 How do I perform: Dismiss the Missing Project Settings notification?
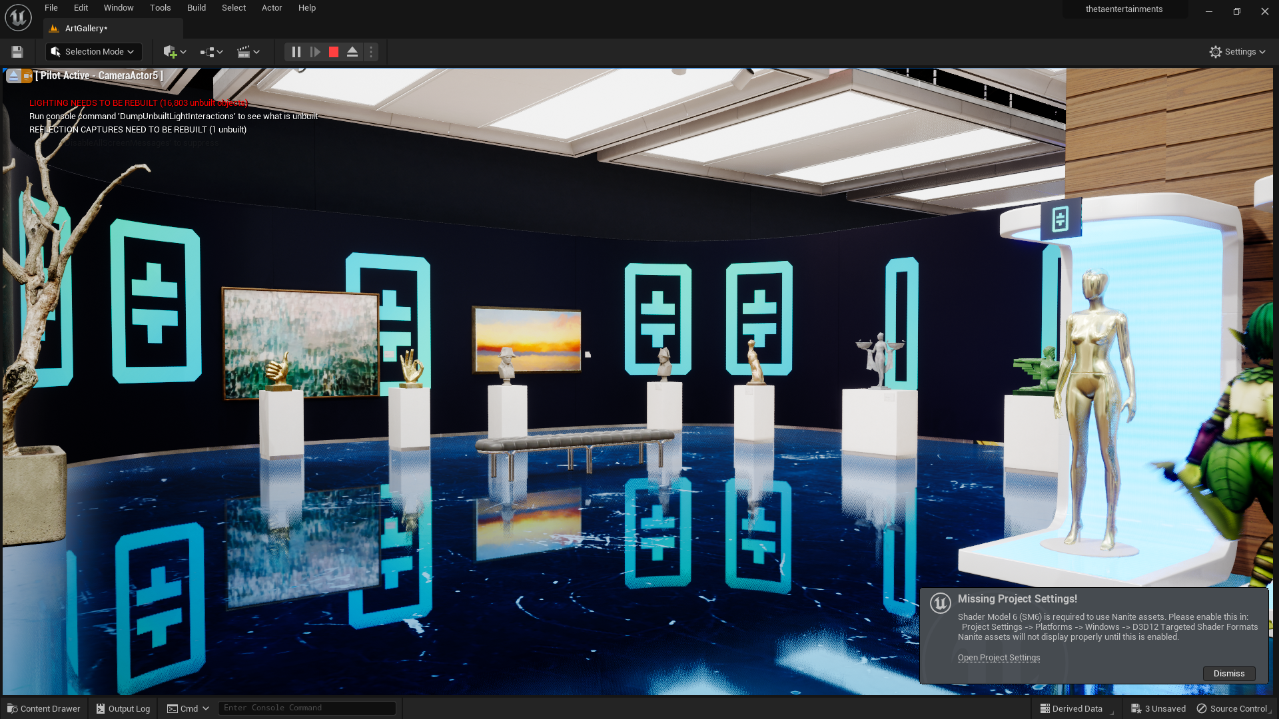[x=1228, y=674]
